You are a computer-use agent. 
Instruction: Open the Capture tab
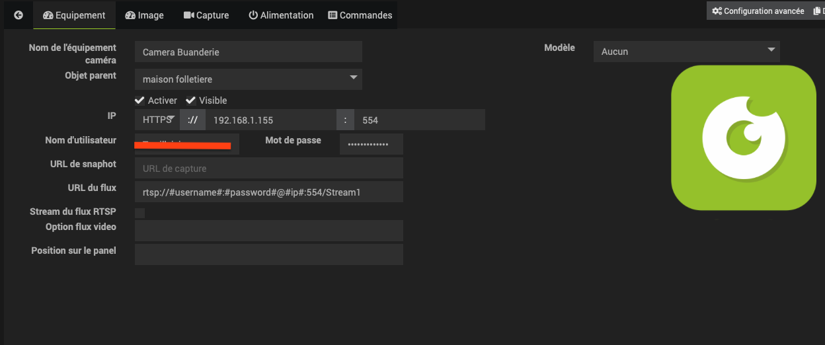(206, 15)
